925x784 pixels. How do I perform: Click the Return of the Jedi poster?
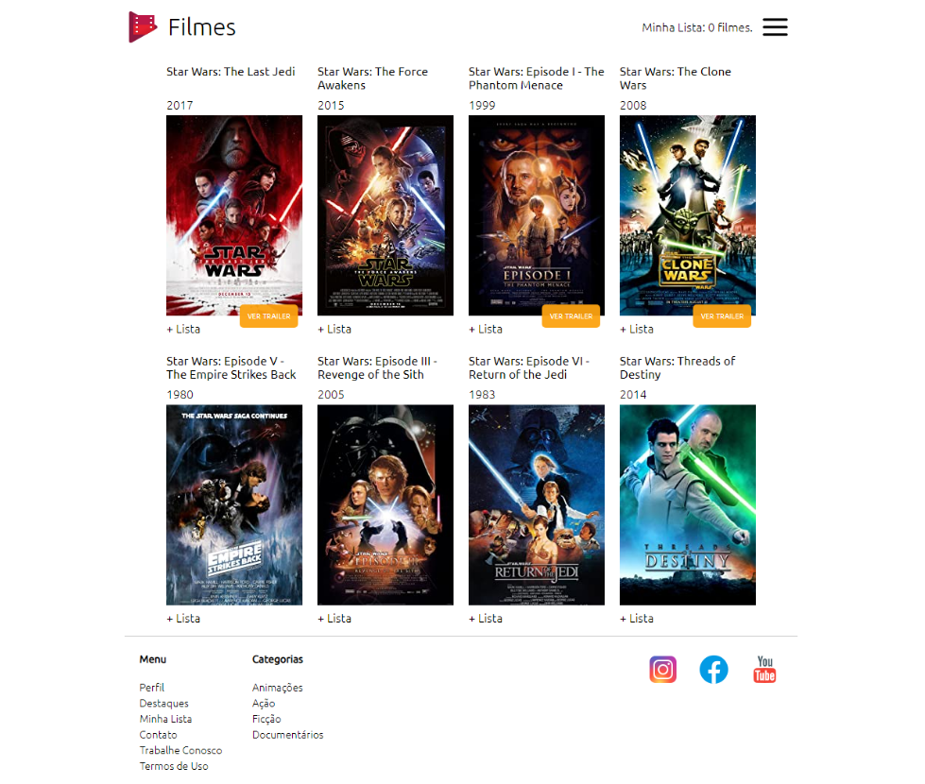click(x=537, y=503)
